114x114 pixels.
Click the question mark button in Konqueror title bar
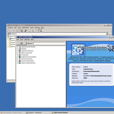point(104,25)
